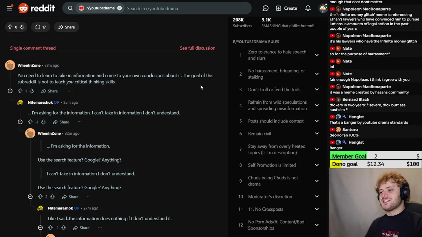Open the notifications bell

click(308, 8)
